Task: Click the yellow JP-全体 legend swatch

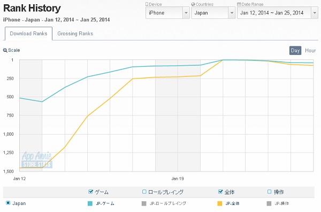Action: click(220, 203)
